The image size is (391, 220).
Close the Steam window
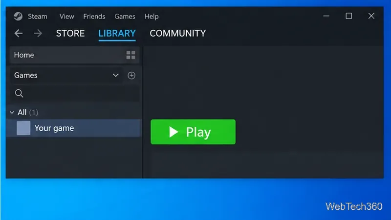point(371,16)
